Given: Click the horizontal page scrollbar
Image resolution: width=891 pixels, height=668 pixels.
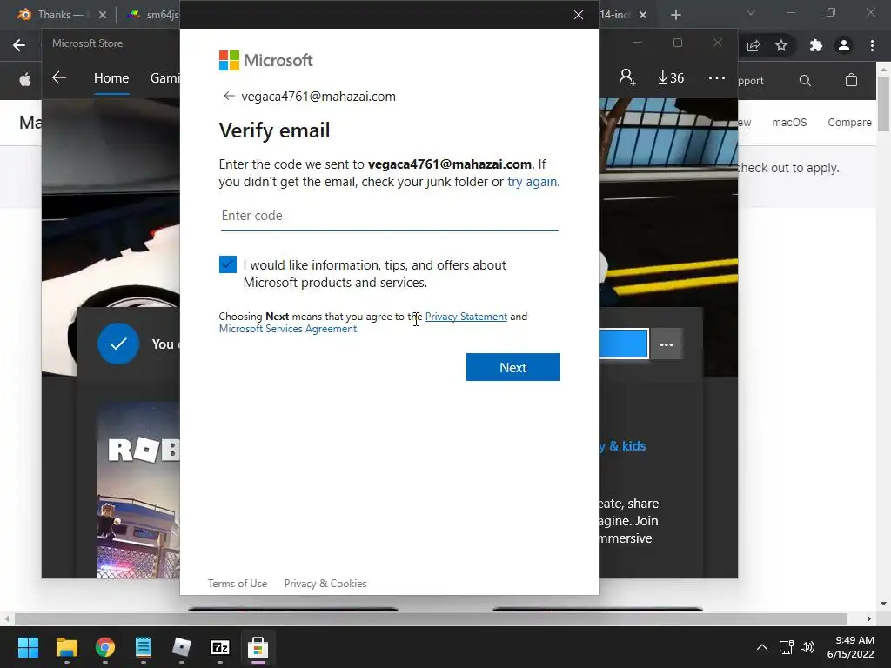Looking at the screenshot, I should click(x=431, y=618).
